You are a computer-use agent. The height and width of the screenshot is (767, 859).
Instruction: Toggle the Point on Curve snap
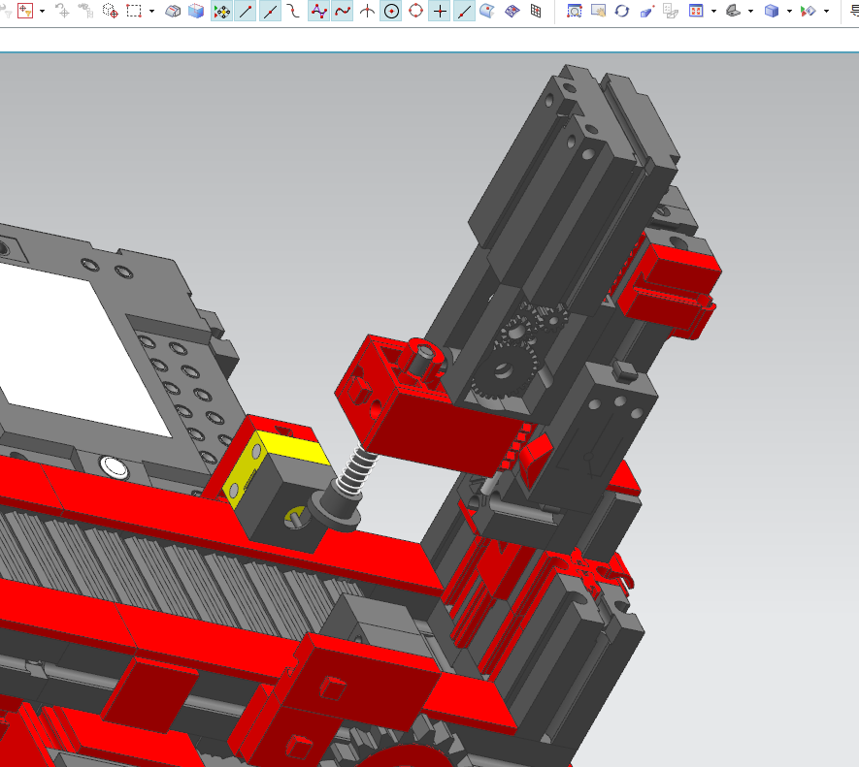click(x=464, y=11)
